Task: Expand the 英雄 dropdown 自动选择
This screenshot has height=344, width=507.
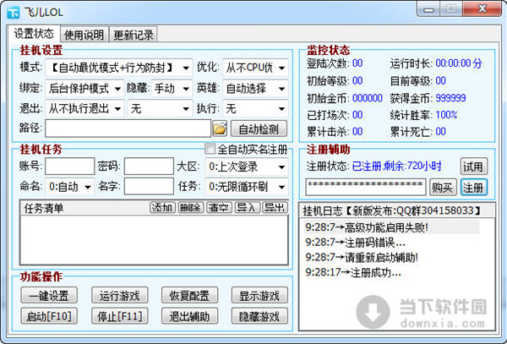Action: [255, 88]
